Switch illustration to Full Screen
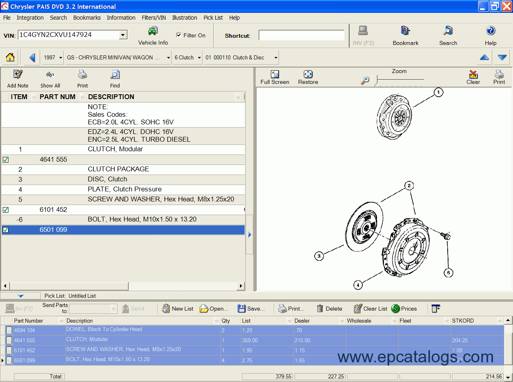Viewport: 513px width, 382px height. pyautogui.click(x=275, y=77)
